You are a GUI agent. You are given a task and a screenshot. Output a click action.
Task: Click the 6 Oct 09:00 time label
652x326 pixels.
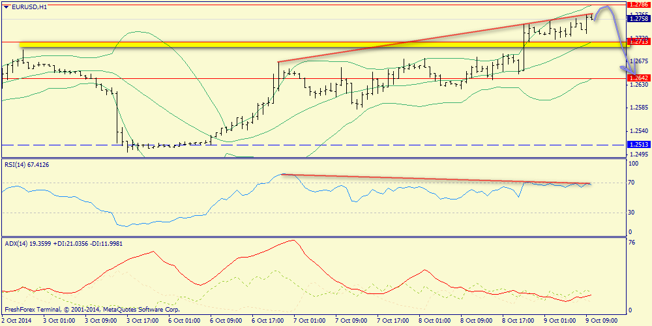point(226,321)
